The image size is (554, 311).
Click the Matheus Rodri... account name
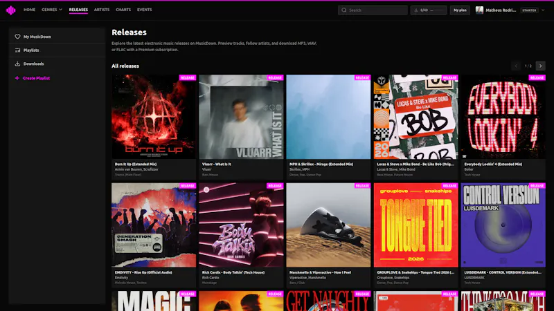(501, 10)
